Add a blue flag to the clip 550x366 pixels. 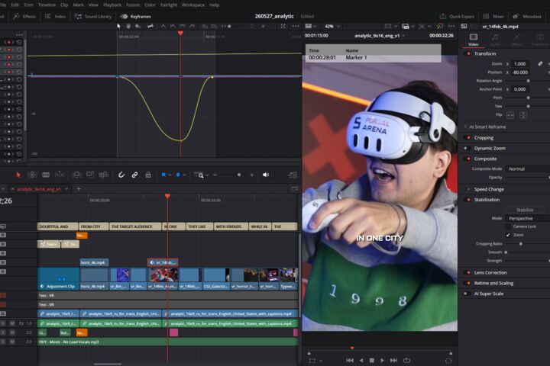(x=163, y=175)
